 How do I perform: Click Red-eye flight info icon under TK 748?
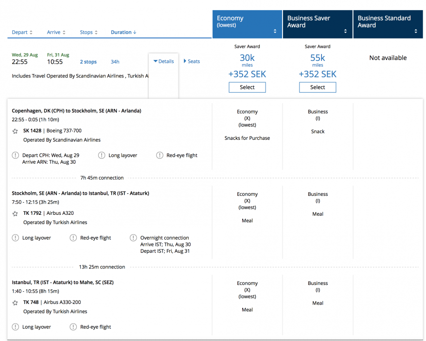tap(73, 327)
